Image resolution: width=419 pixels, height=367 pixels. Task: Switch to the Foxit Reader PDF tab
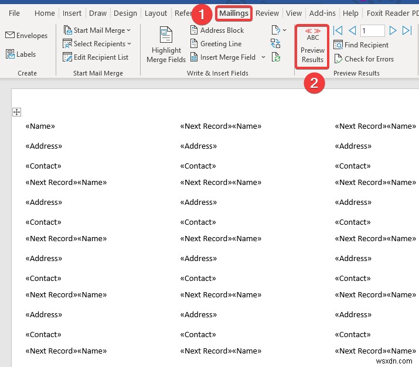[392, 13]
